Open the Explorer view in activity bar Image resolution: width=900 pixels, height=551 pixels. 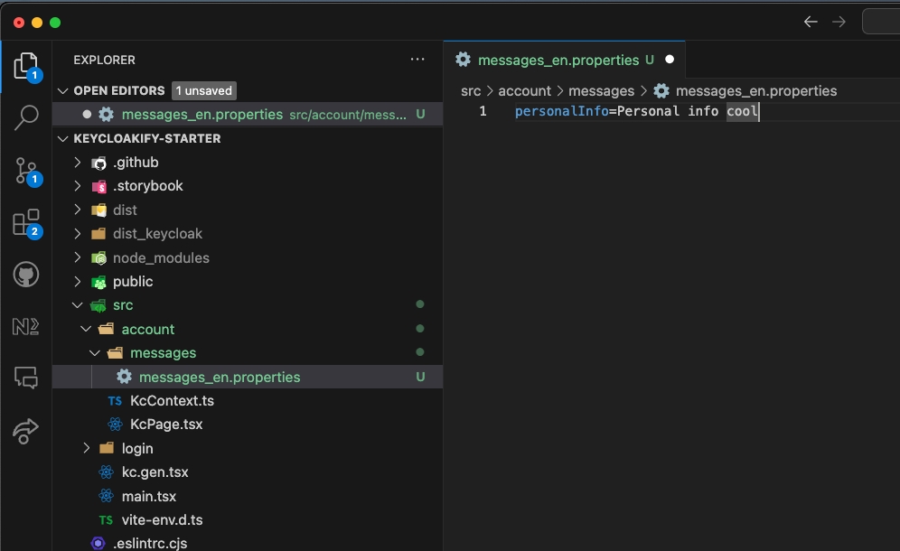[x=26, y=66]
